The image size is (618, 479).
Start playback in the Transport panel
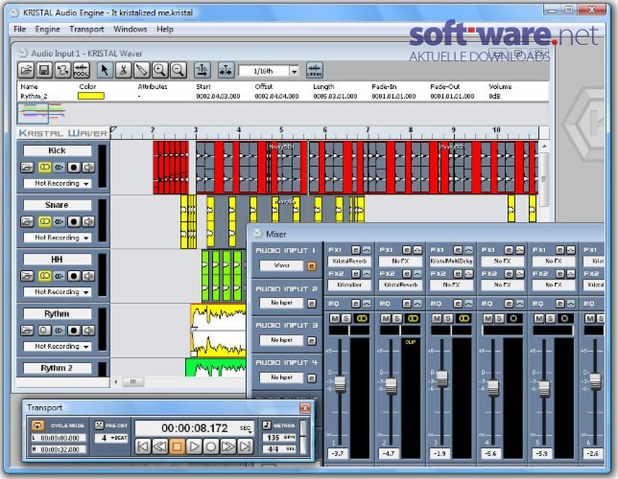click(x=194, y=446)
